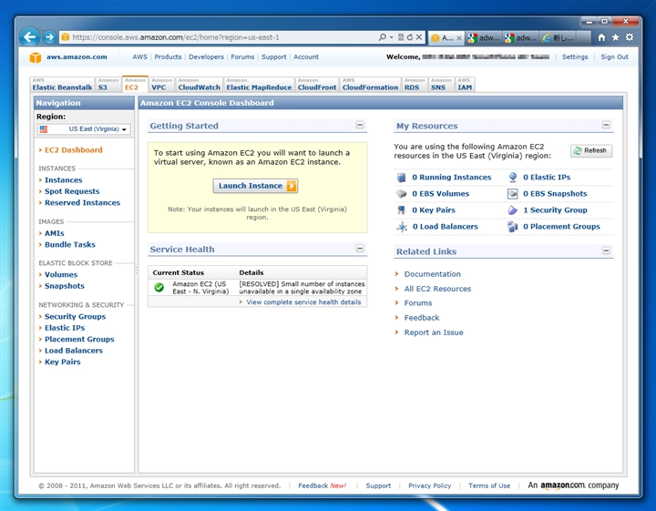
Task: Open the Products top menu link
Action: point(168,56)
